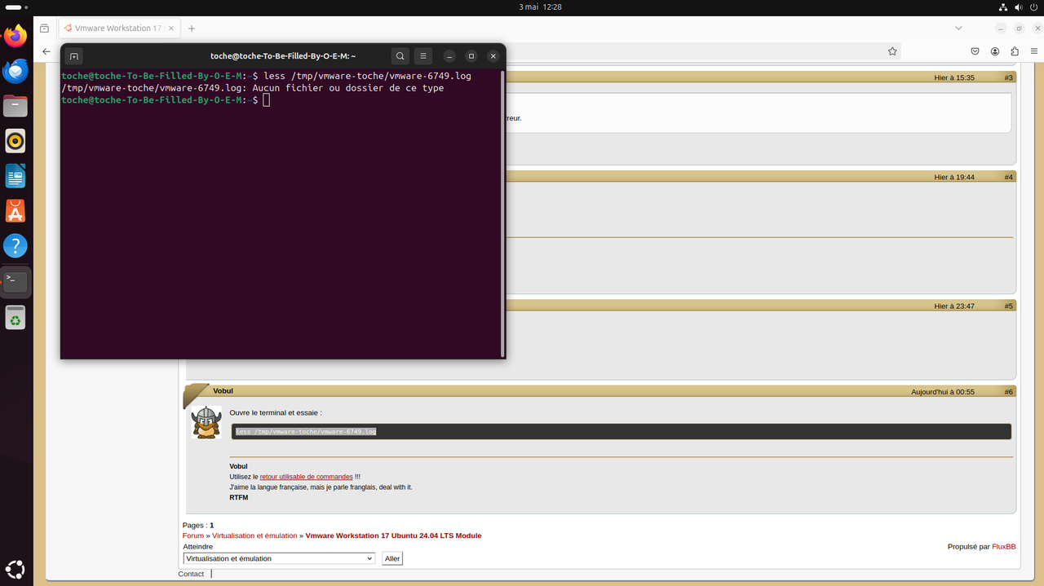Bookmark this page with the star
1044x586 pixels.
pos(892,51)
